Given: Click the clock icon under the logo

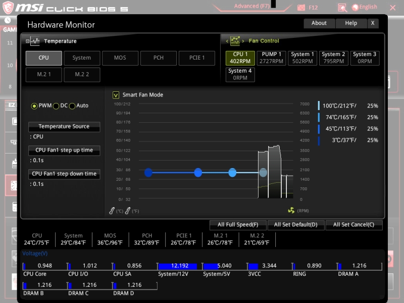Looking at the screenshot, I should point(8,20).
